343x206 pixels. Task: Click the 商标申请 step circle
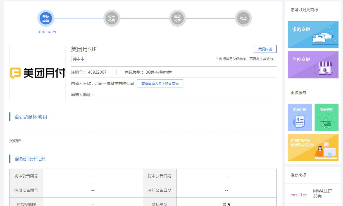[46, 18]
